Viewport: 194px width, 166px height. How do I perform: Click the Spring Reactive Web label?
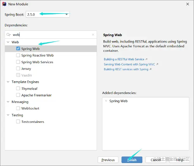tap(37, 55)
